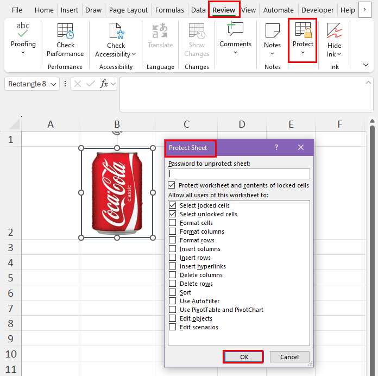The image size is (378, 376).
Task: Allow Delete columns for users
Action: (172, 275)
